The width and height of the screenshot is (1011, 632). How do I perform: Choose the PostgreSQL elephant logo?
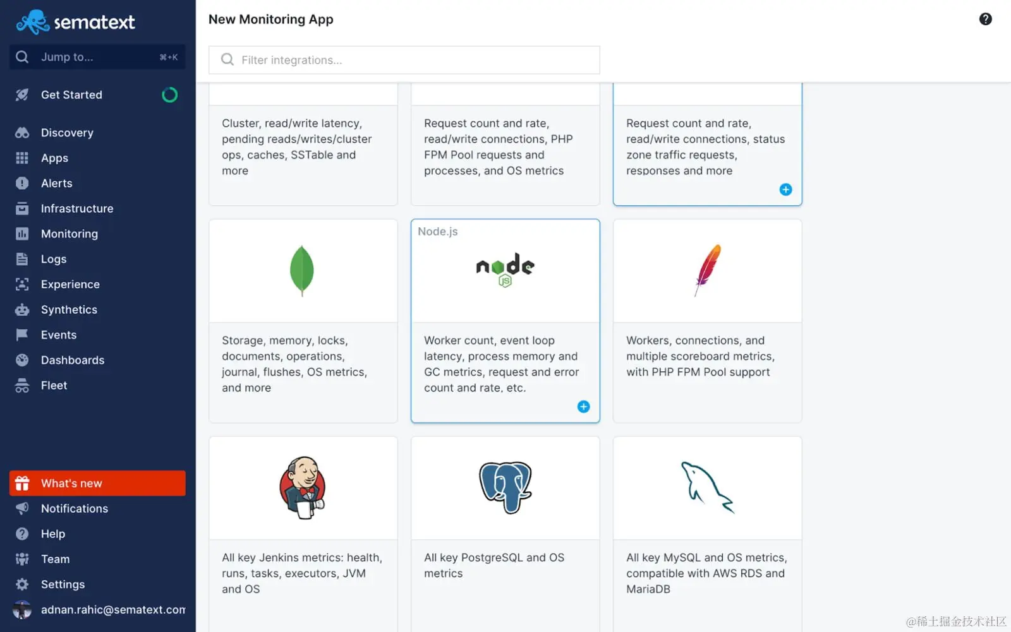505,487
